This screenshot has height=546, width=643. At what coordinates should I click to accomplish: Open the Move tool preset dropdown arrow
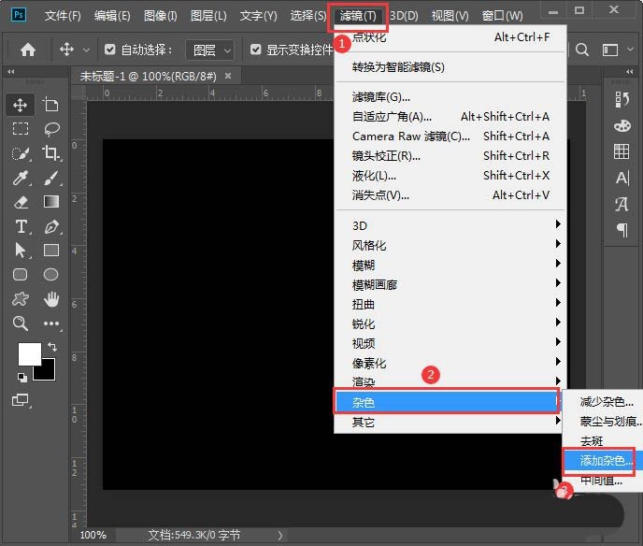(x=86, y=50)
